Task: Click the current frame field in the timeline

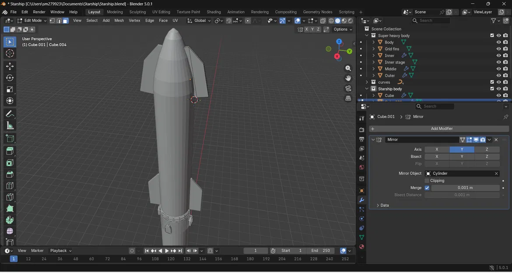Action: (x=256, y=250)
